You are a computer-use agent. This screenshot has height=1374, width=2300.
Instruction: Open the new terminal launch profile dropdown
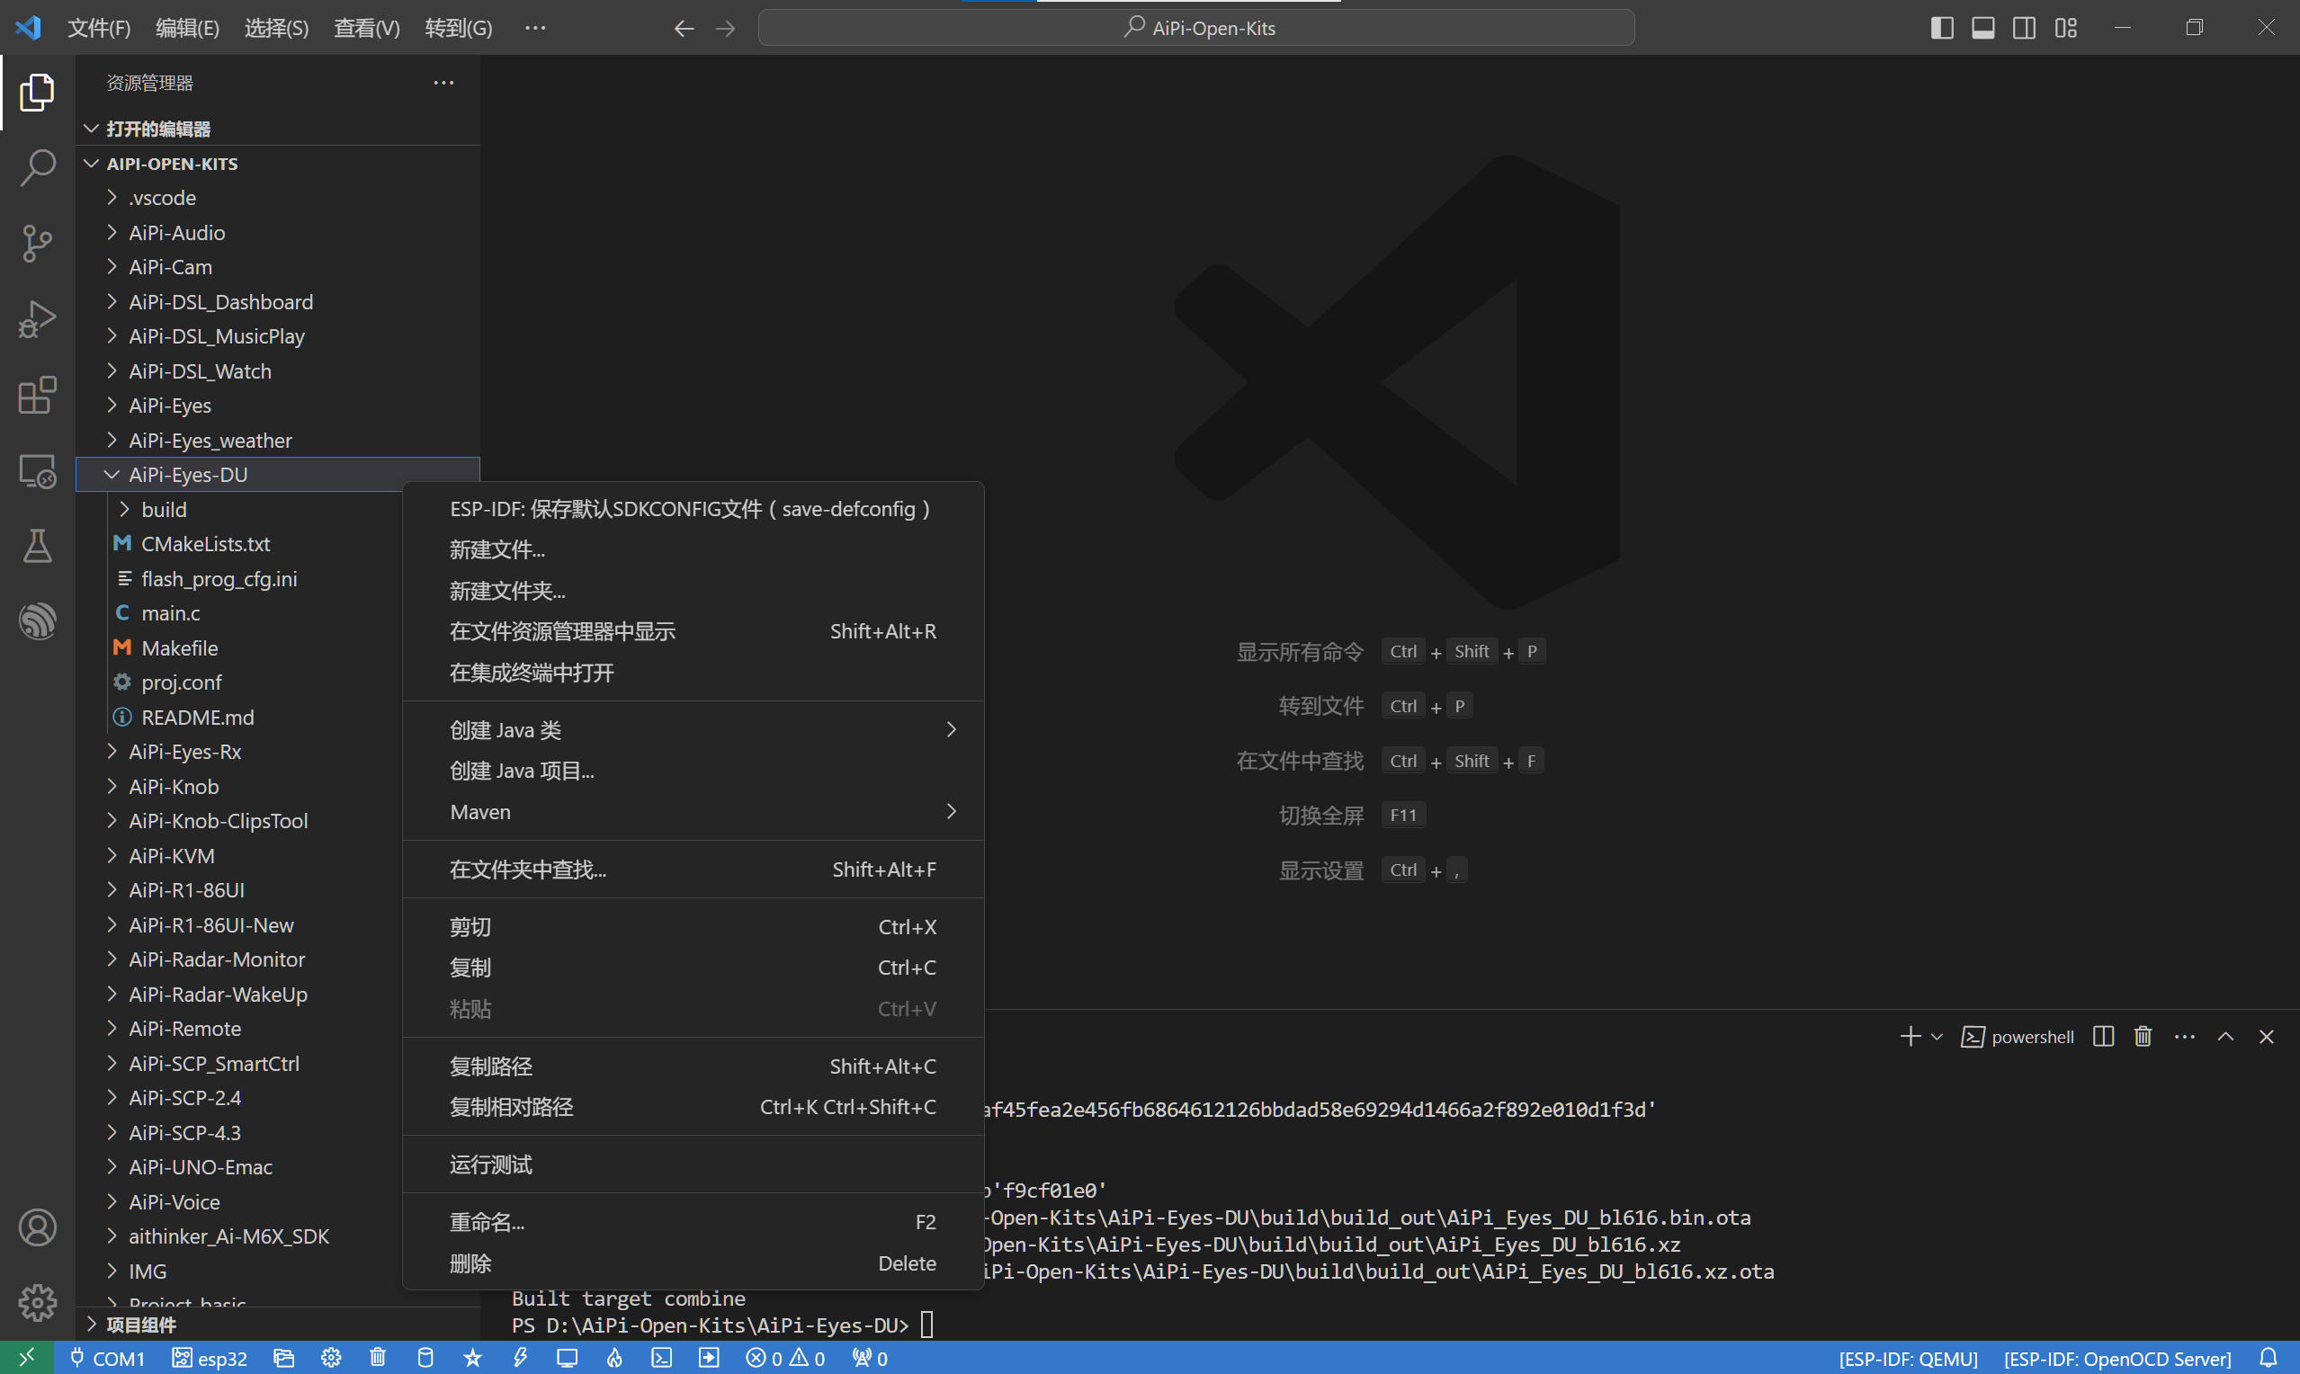[1936, 1036]
